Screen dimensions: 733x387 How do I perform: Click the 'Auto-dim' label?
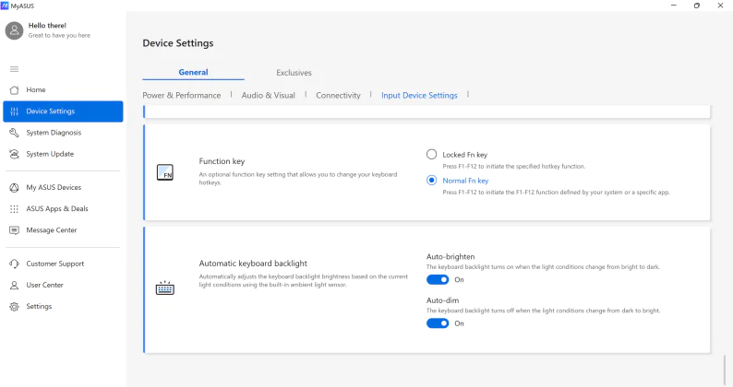pos(442,300)
